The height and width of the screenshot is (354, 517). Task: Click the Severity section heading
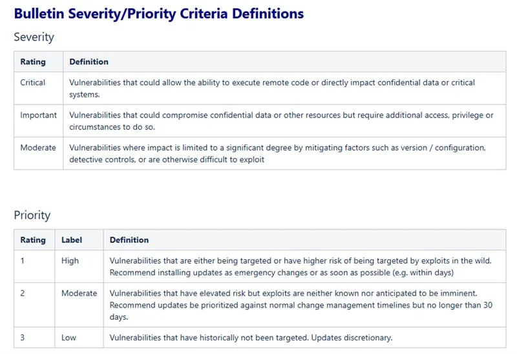point(34,37)
